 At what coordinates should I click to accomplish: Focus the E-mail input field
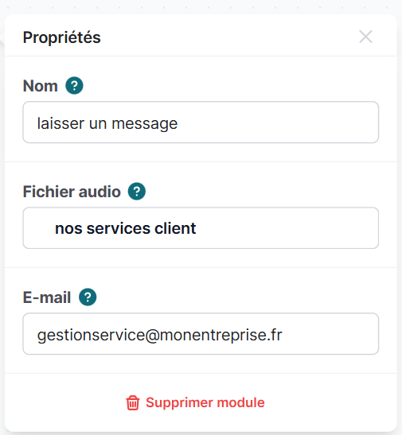(201, 334)
